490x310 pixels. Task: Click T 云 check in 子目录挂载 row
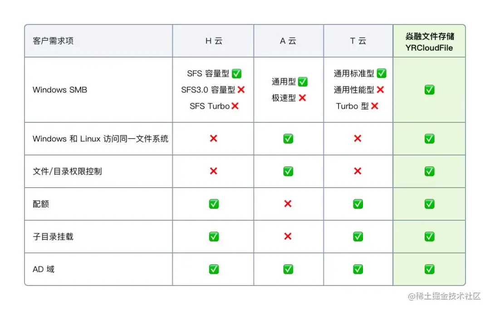coord(358,237)
